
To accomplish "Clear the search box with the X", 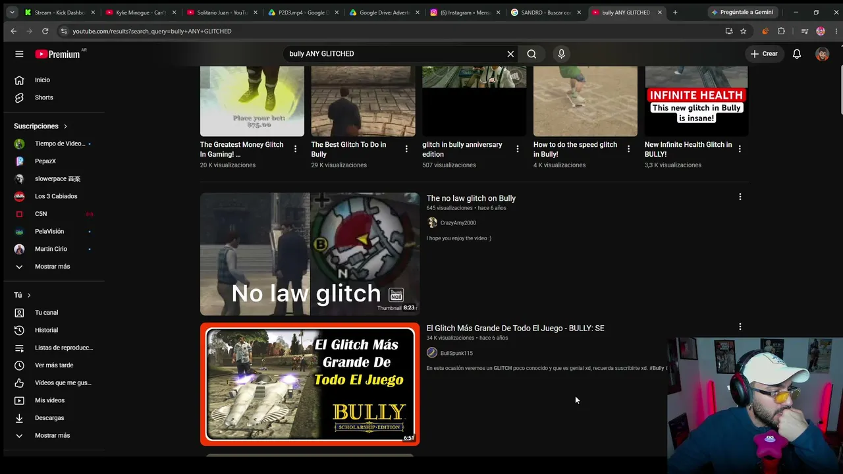I will click(x=510, y=54).
